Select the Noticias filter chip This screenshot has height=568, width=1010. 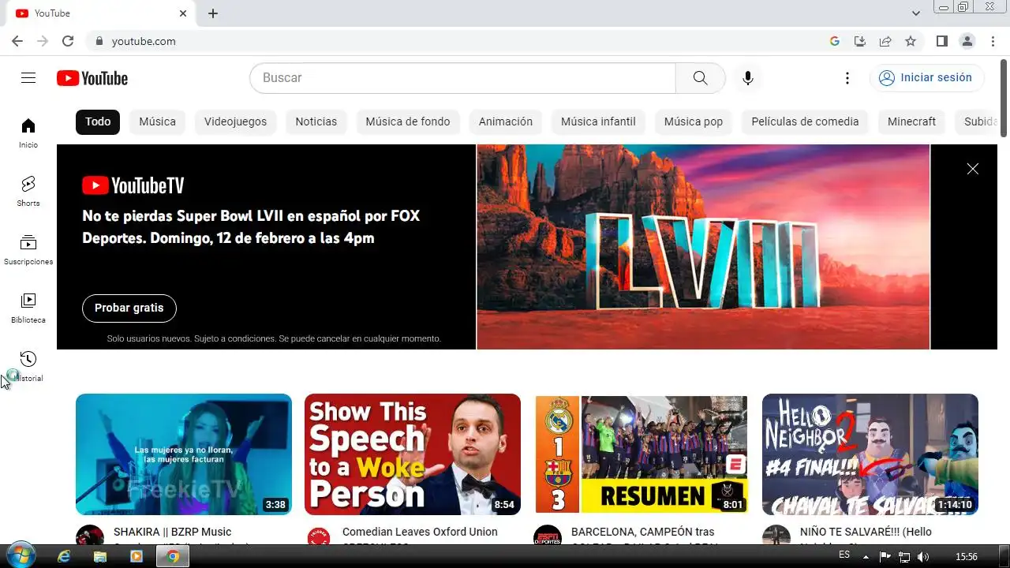[316, 121]
